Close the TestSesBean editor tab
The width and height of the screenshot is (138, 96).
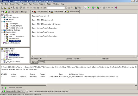tap(33, 12)
